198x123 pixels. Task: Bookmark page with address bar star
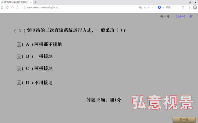pos(145,7)
